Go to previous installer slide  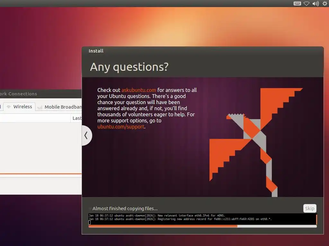click(x=86, y=135)
